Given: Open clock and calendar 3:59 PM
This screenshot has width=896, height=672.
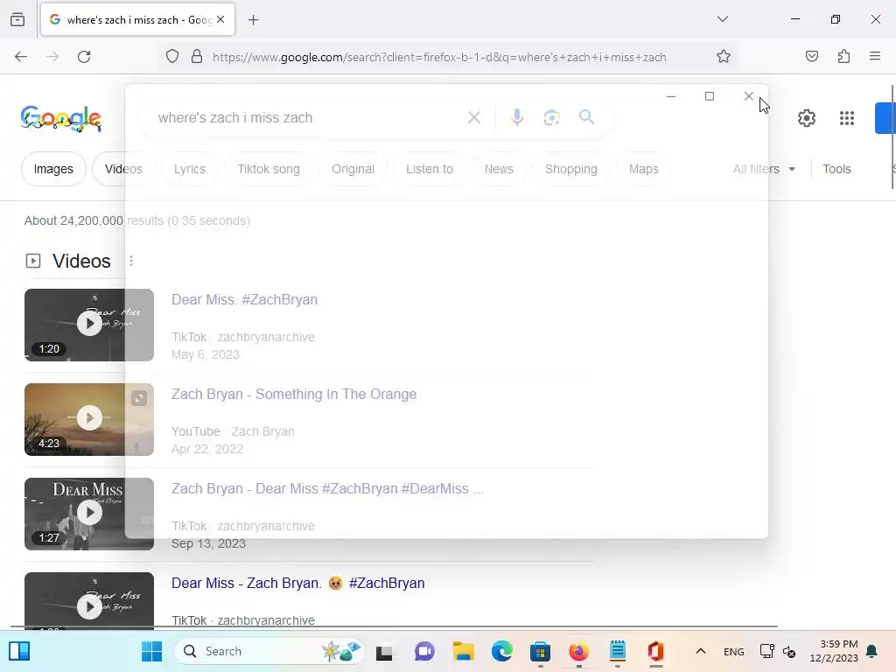Looking at the screenshot, I should (834, 651).
